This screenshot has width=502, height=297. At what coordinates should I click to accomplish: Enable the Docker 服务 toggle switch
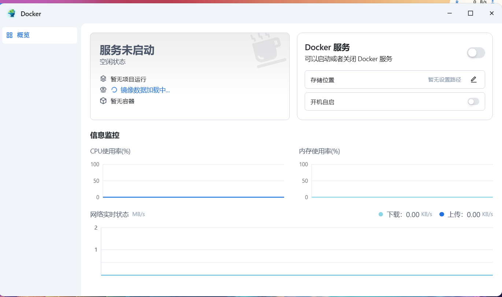(x=476, y=53)
